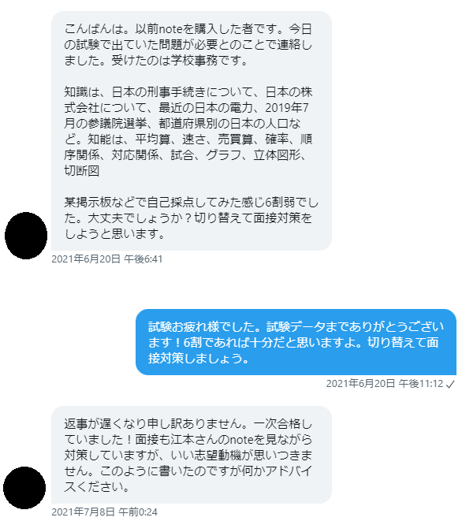Click スください。 closing the last message
This screenshot has width=462, height=521.
coord(96,486)
